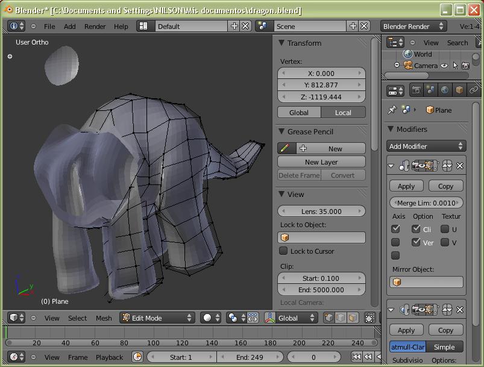The width and height of the screenshot is (484, 367).
Task: Open the Object properties cube icon
Action: [x=459, y=90]
